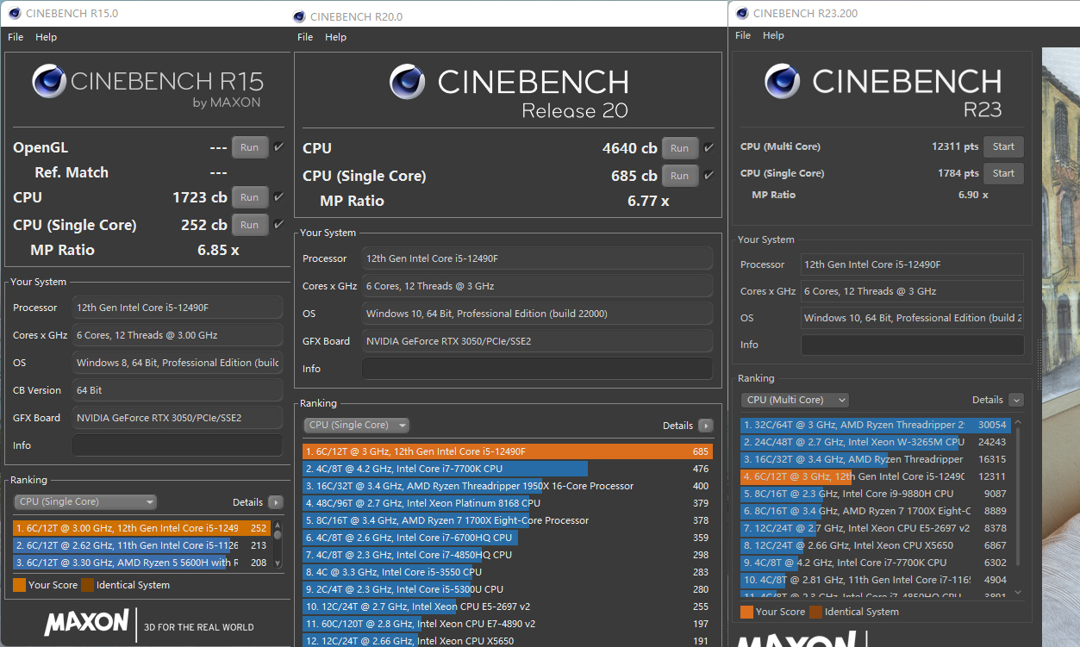Open the Help menu in Cinebench R23
This screenshot has width=1080, height=647.
point(773,35)
